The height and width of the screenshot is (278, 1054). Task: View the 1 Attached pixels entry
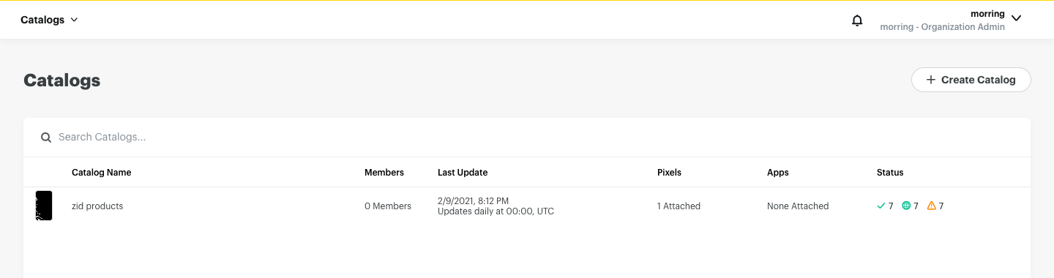click(679, 206)
